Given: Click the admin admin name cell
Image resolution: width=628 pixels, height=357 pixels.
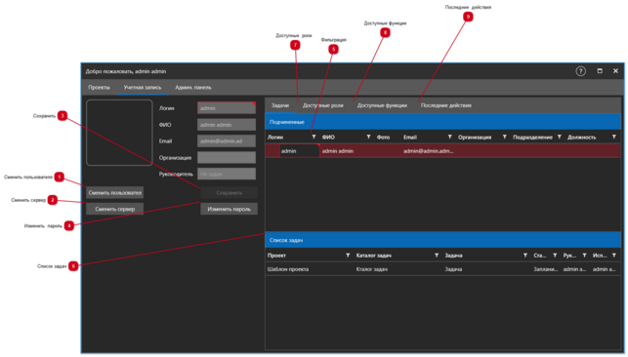Looking at the screenshot, I should coord(338,151).
